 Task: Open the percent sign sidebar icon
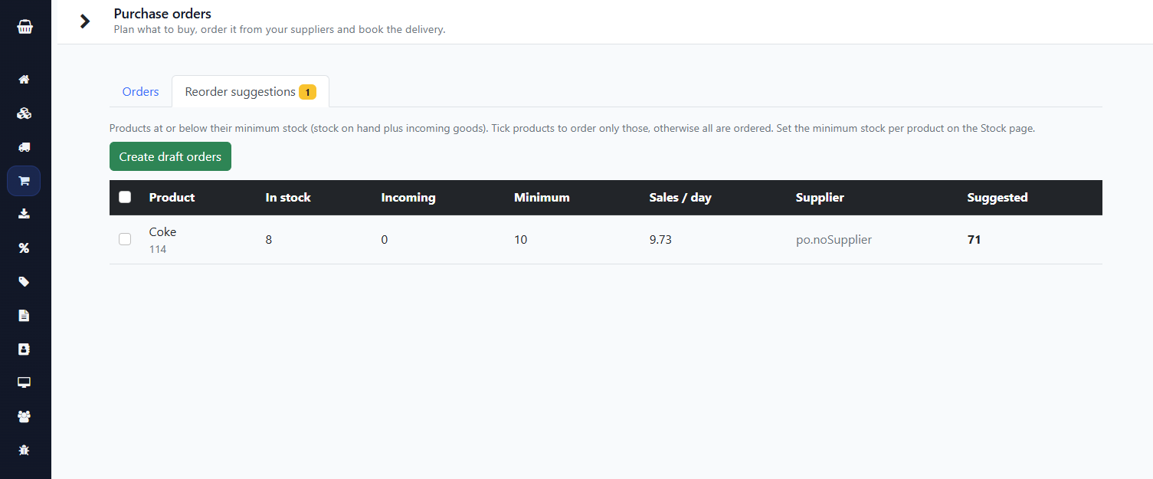pyautogui.click(x=24, y=248)
